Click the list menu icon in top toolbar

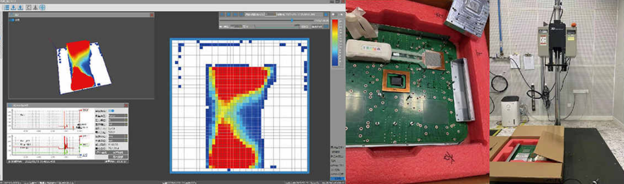(x=7, y=8)
